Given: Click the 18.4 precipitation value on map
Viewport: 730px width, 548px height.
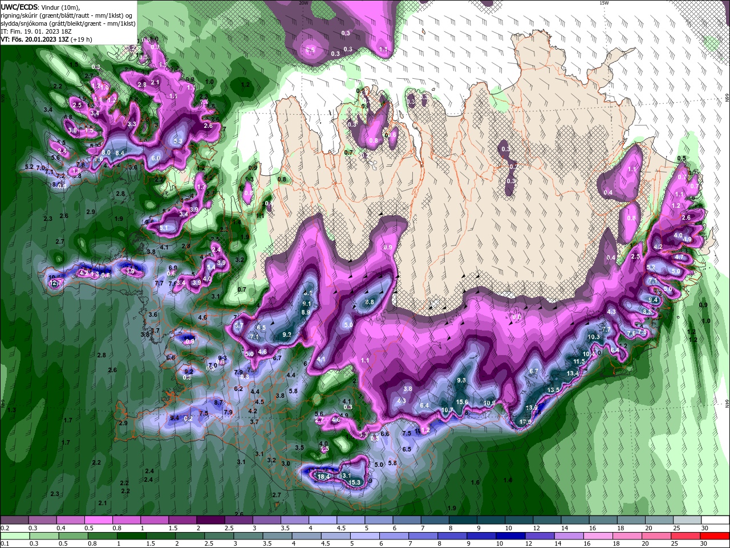Looking at the screenshot, I should (324, 477).
